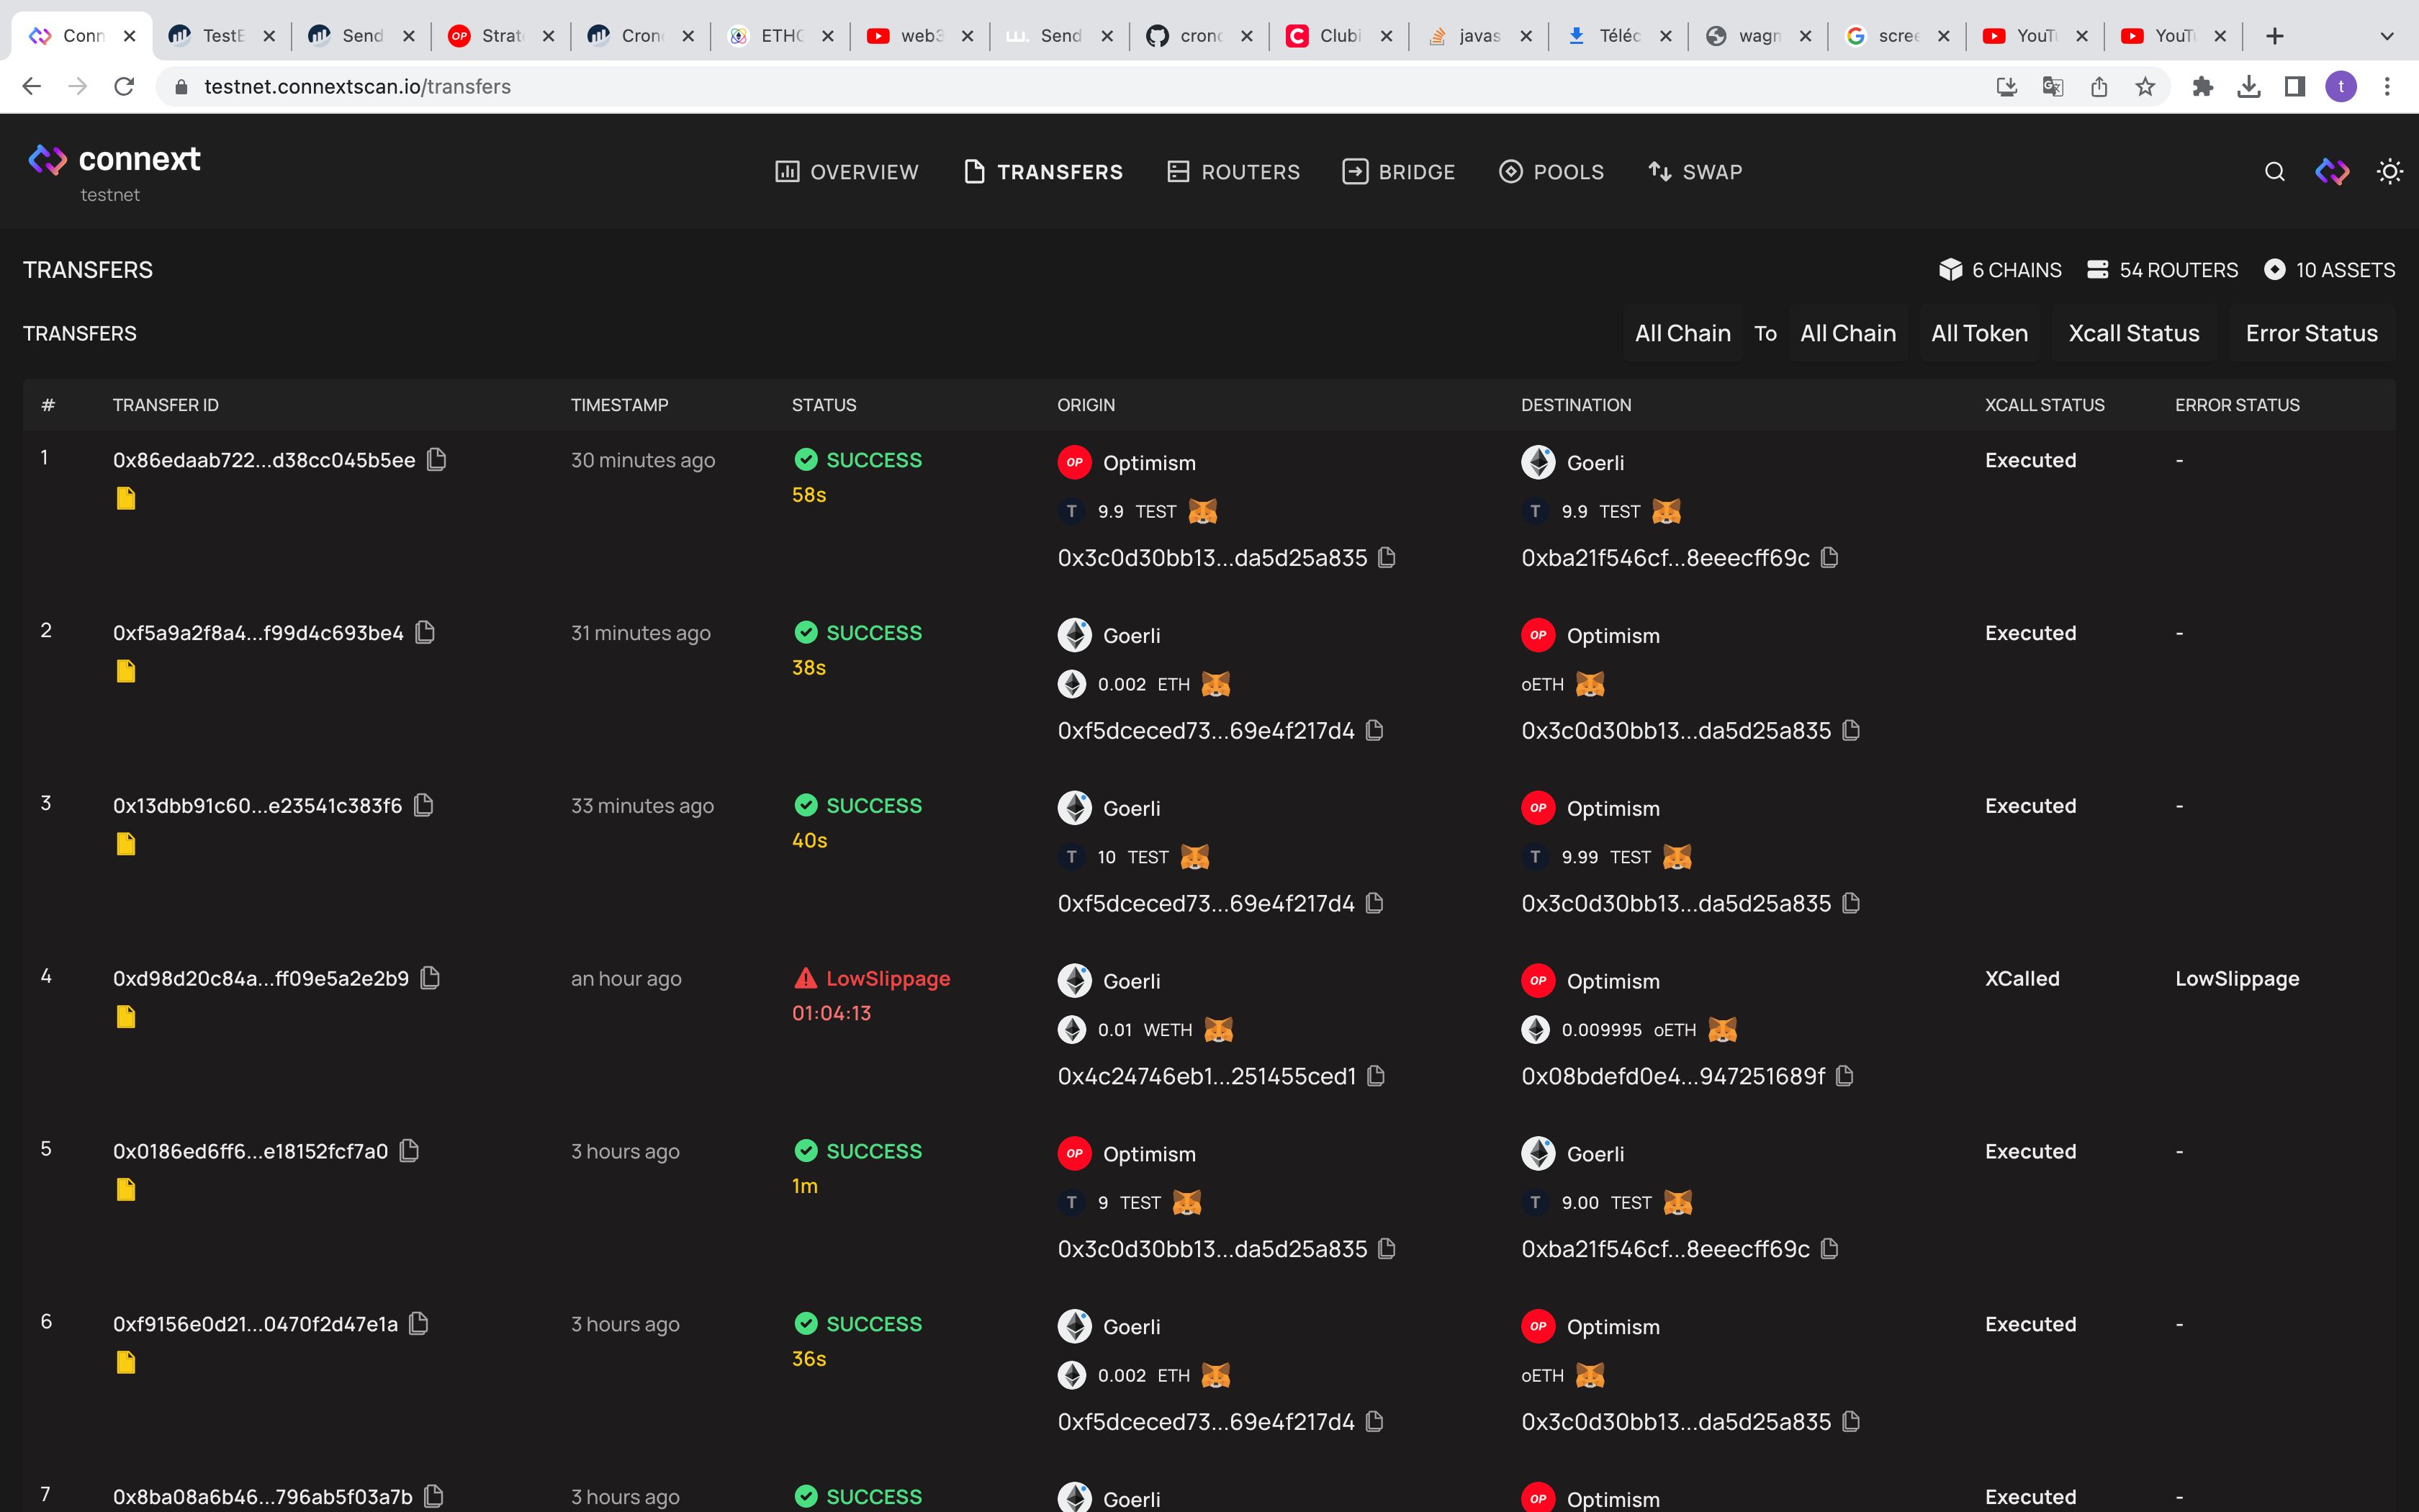Switch to the Cronos browser tab
This screenshot has height=1512, width=2419.
pyautogui.click(x=640, y=36)
